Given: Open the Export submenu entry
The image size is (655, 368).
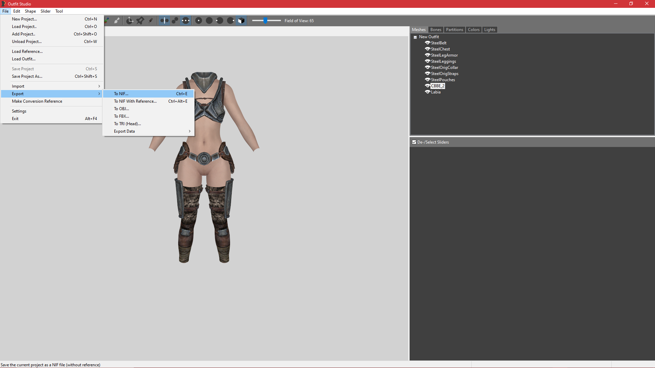Looking at the screenshot, I should coord(52,94).
